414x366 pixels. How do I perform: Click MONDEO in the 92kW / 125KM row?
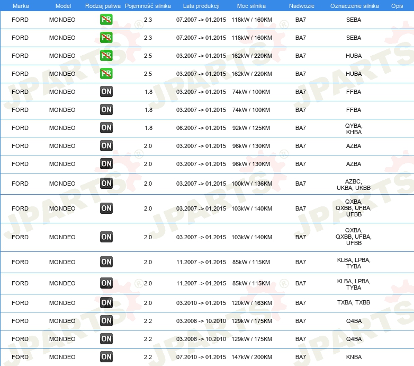(x=62, y=128)
